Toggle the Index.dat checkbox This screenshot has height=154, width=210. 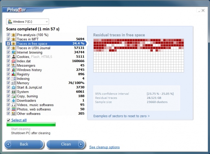pyautogui.click(x=8, y=61)
